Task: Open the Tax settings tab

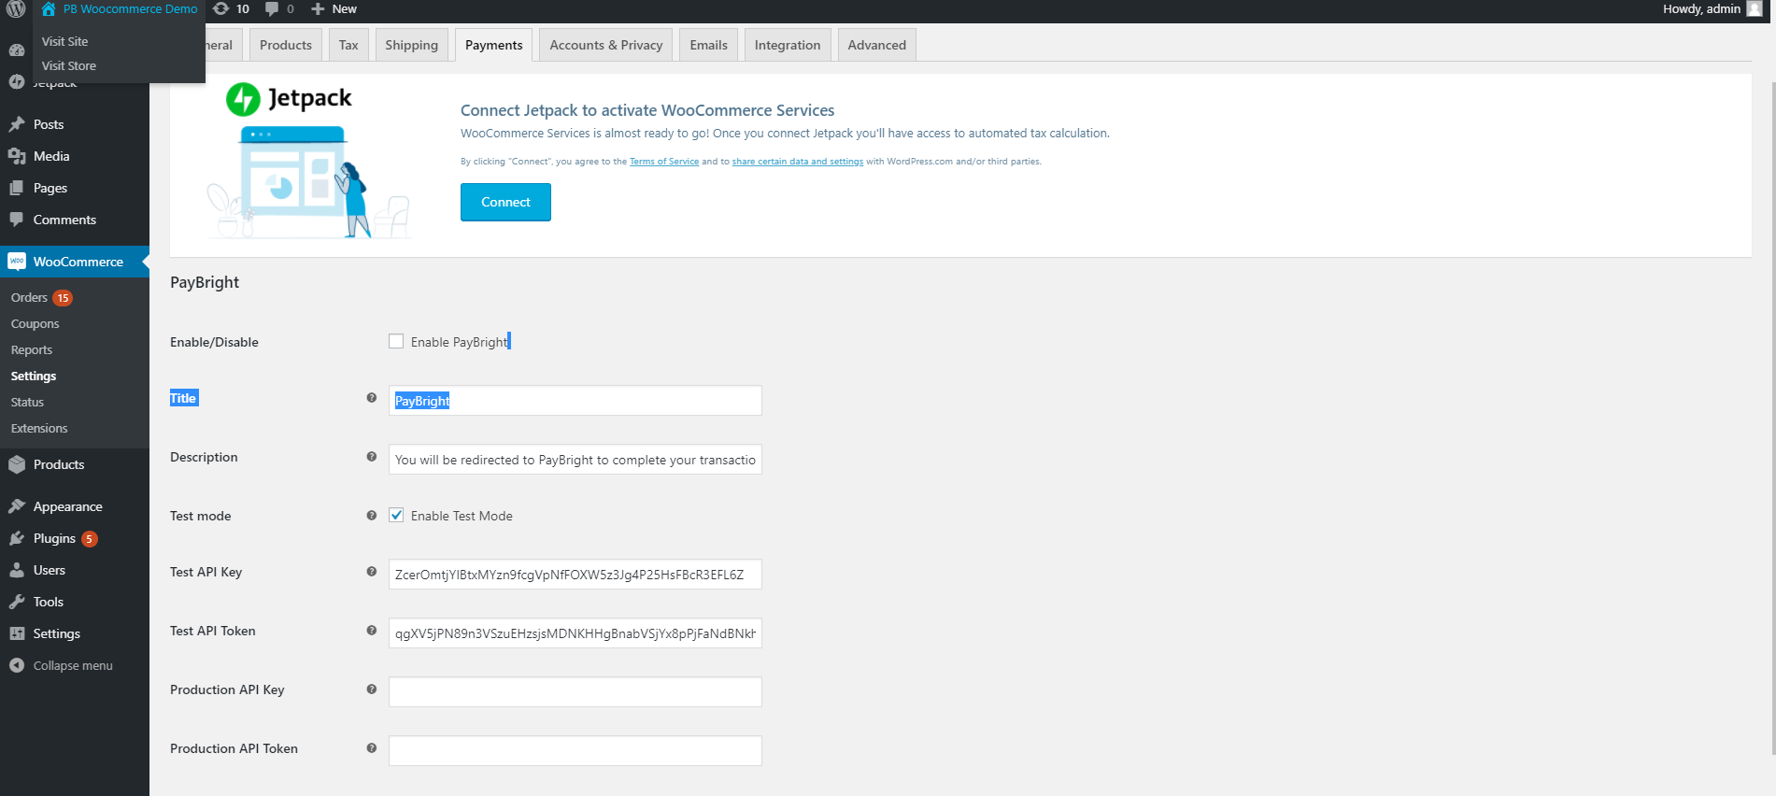Action: pyautogui.click(x=348, y=45)
